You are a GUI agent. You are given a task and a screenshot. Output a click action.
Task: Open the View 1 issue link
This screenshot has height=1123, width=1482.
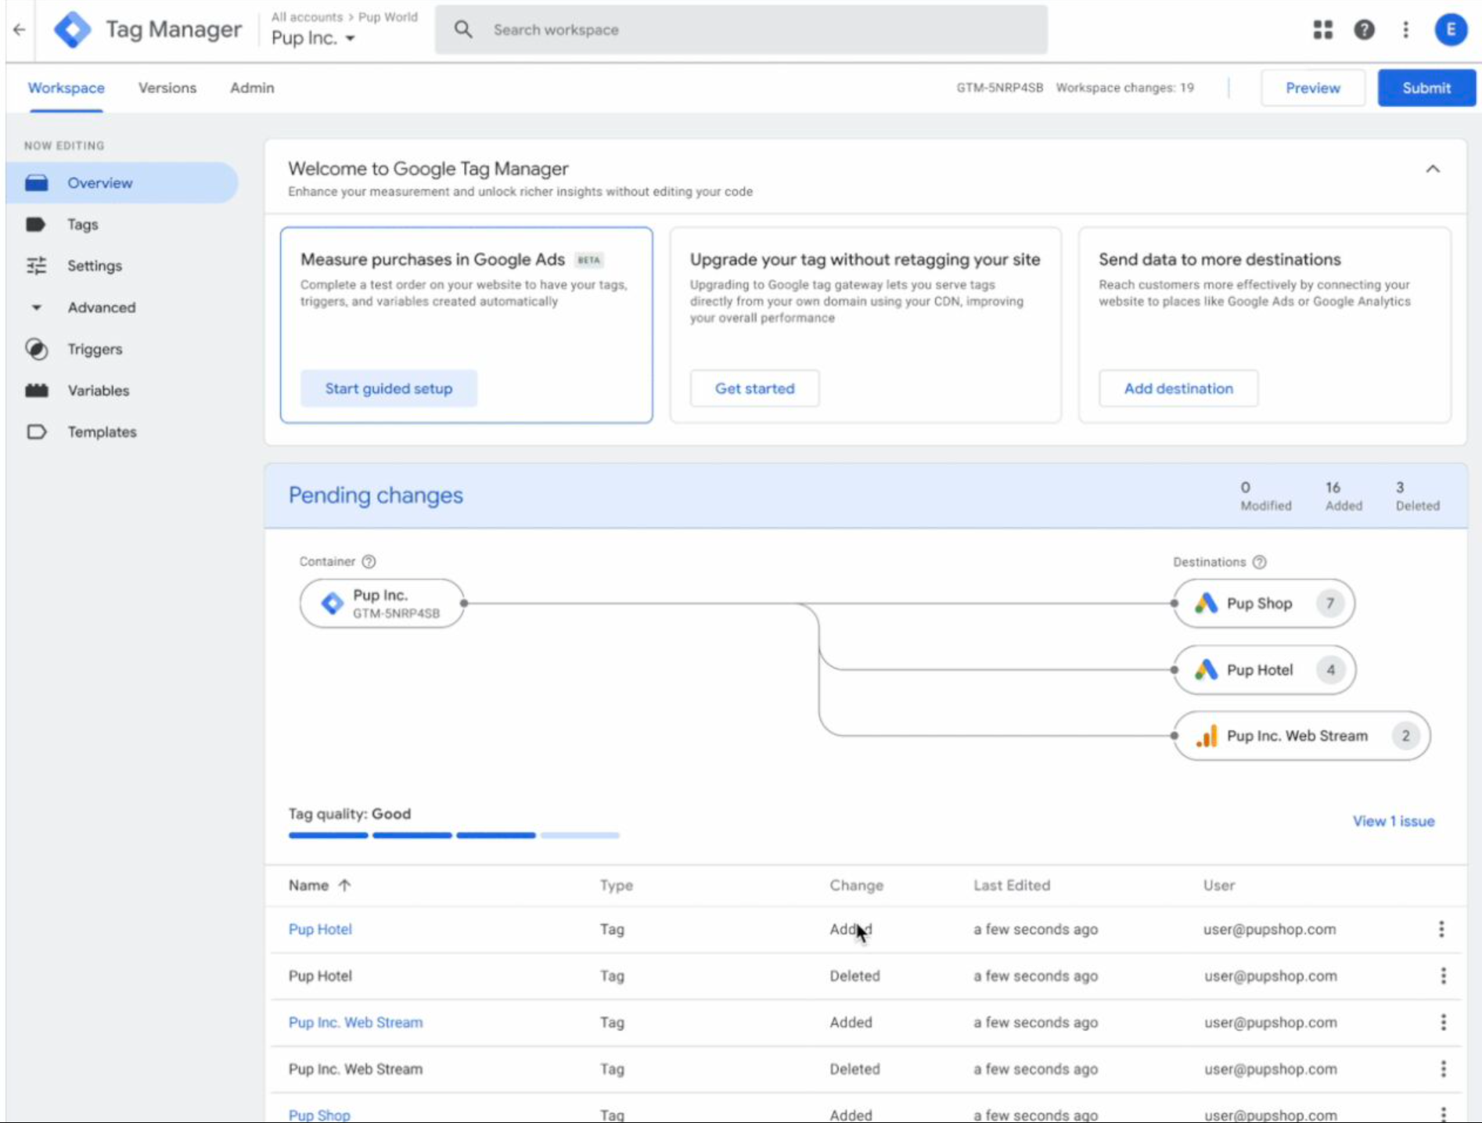point(1394,821)
